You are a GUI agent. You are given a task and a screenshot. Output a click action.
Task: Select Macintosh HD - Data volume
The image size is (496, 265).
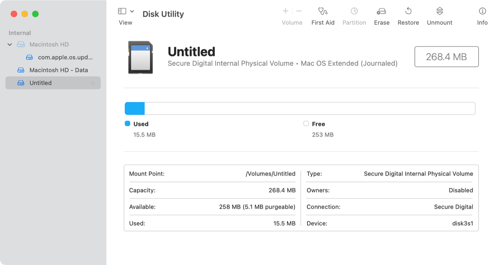(58, 70)
